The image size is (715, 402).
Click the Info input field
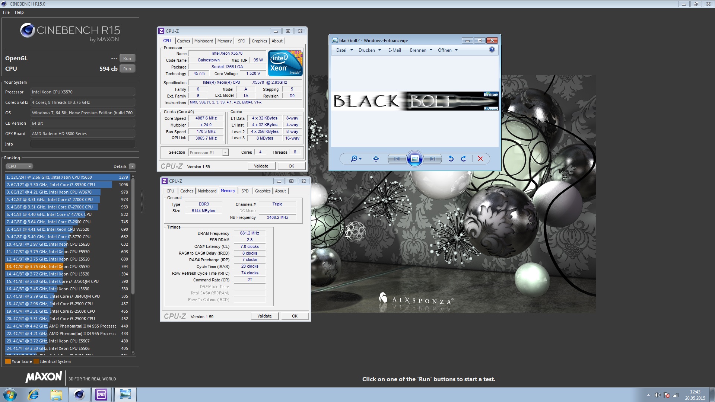83,144
